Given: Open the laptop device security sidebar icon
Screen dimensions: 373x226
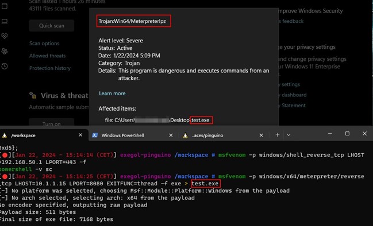Looking at the screenshot, I should pos(5,21).
